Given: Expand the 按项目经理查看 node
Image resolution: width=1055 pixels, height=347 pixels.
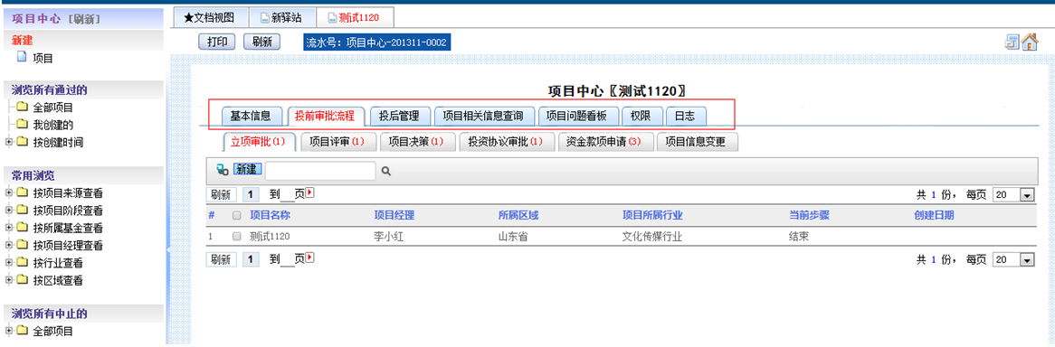Looking at the screenshot, I should coord(8,246).
